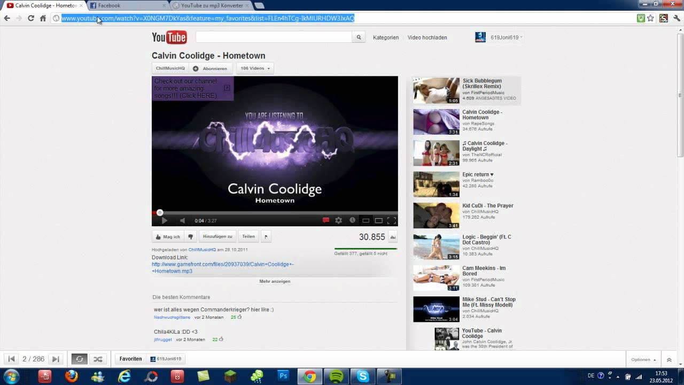Toggle playlist autoplay loop button
Screen dimensions: 684x385
[x=80, y=359]
